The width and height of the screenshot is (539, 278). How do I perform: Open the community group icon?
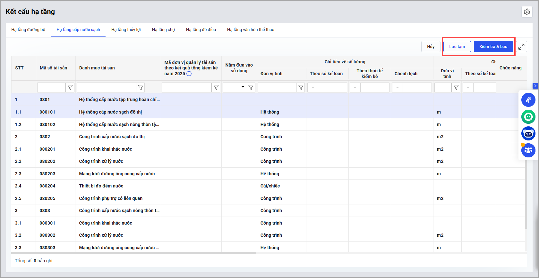tap(528, 150)
